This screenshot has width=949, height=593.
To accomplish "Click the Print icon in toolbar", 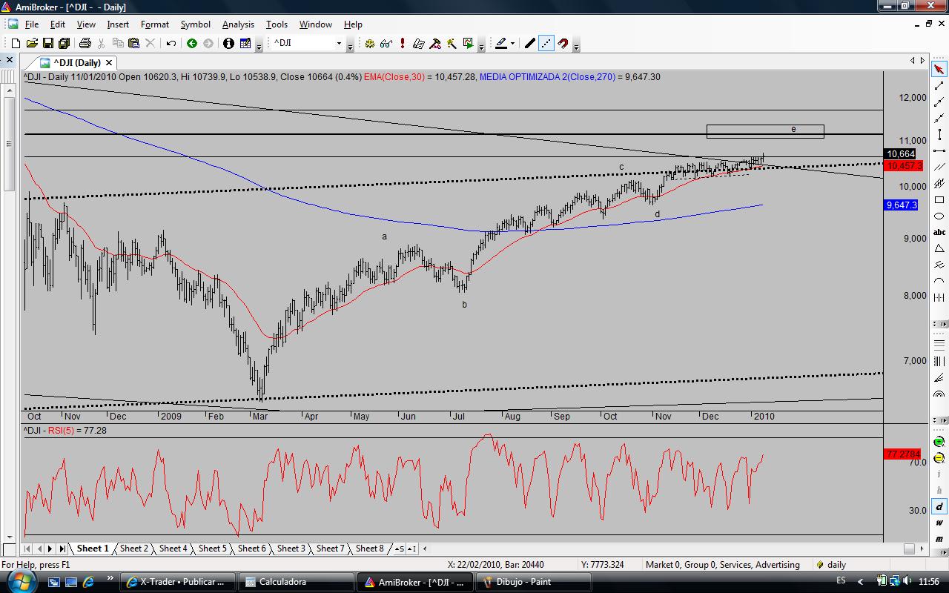I will [x=85, y=44].
